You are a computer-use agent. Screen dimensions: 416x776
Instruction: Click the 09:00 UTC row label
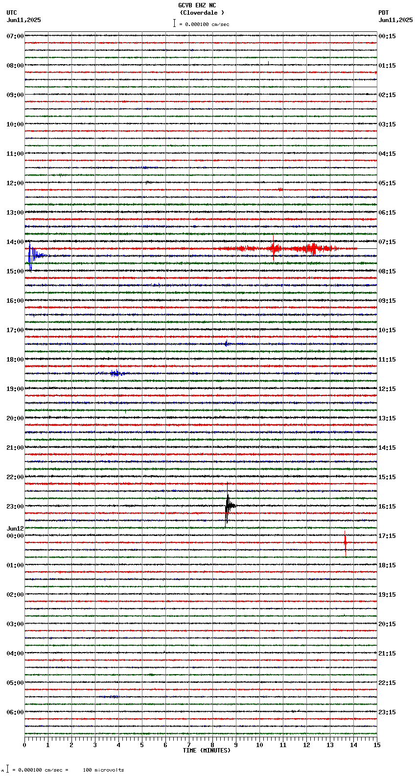tap(15, 95)
